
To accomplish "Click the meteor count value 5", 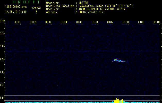I will tap(36, 12).
